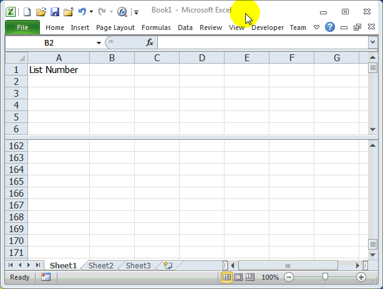Image resolution: width=383 pixels, height=289 pixels.
Task: Go to last sheet tab with the navigation arrow
Action: (38, 265)
